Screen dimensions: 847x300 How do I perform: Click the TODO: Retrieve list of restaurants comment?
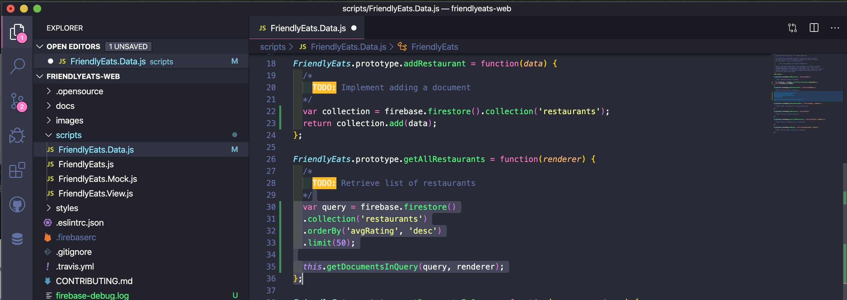(x=394, y=183)
